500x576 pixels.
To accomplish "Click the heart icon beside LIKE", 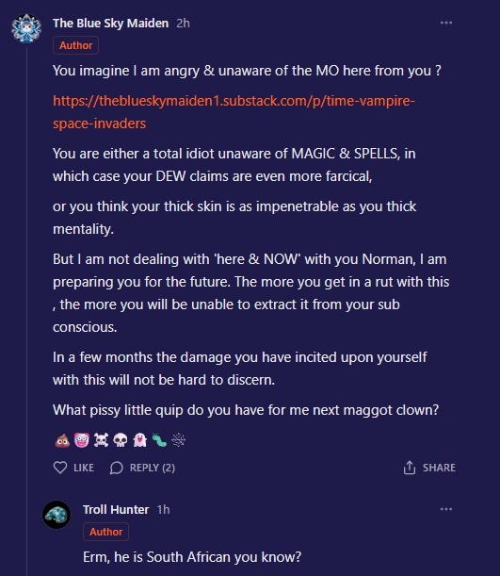I will point(60,468).
